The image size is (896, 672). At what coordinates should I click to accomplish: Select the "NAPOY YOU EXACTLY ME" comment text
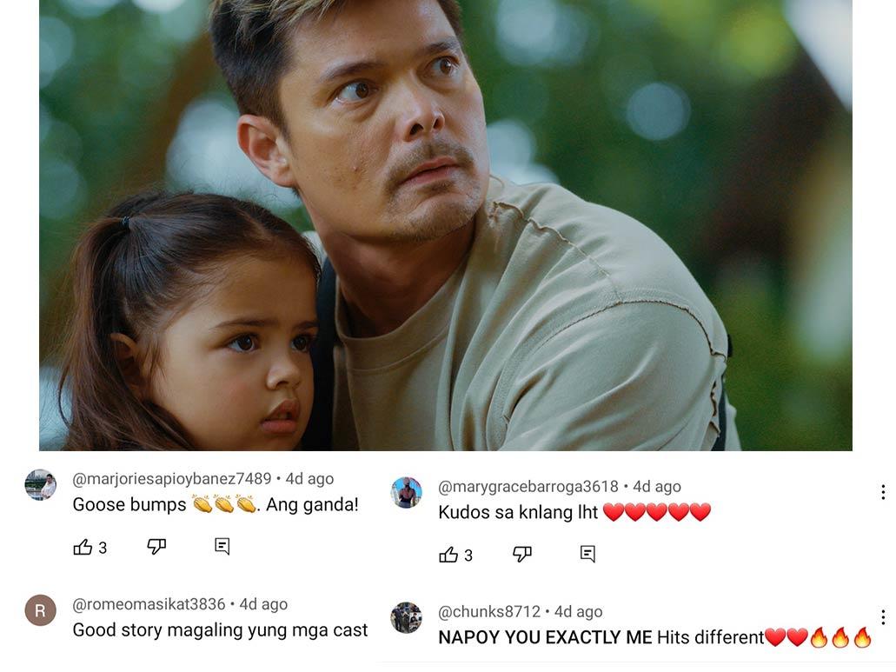tap(545, 637)
